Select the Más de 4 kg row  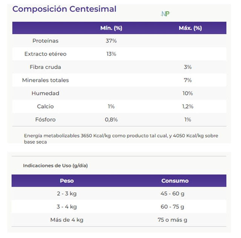[x=67, y=220]
